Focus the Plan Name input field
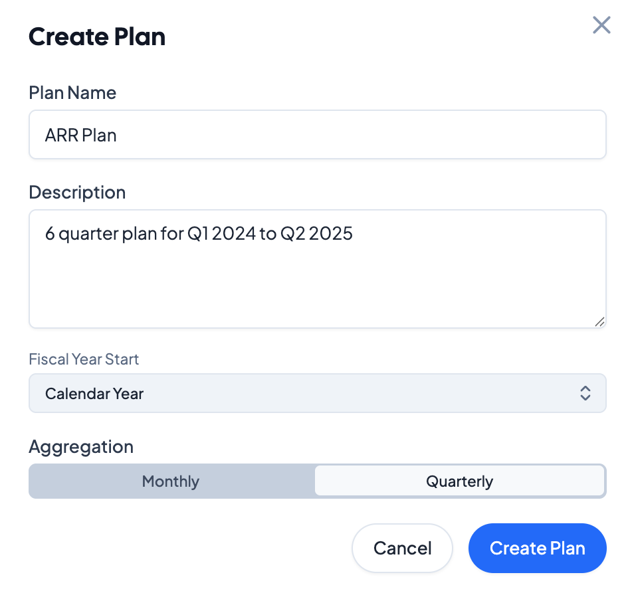The image size is (630, 595). (x=317, y=135)
